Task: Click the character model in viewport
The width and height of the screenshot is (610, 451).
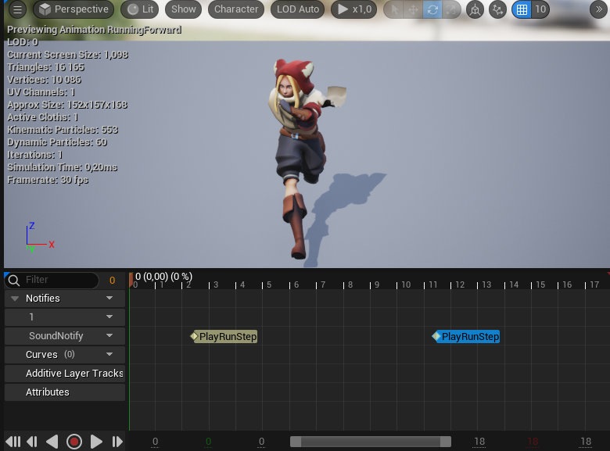Action: (x=300, y=156)
